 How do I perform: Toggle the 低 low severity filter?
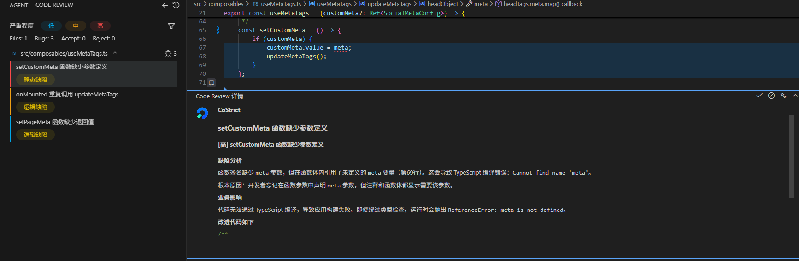tap(52, 26)
